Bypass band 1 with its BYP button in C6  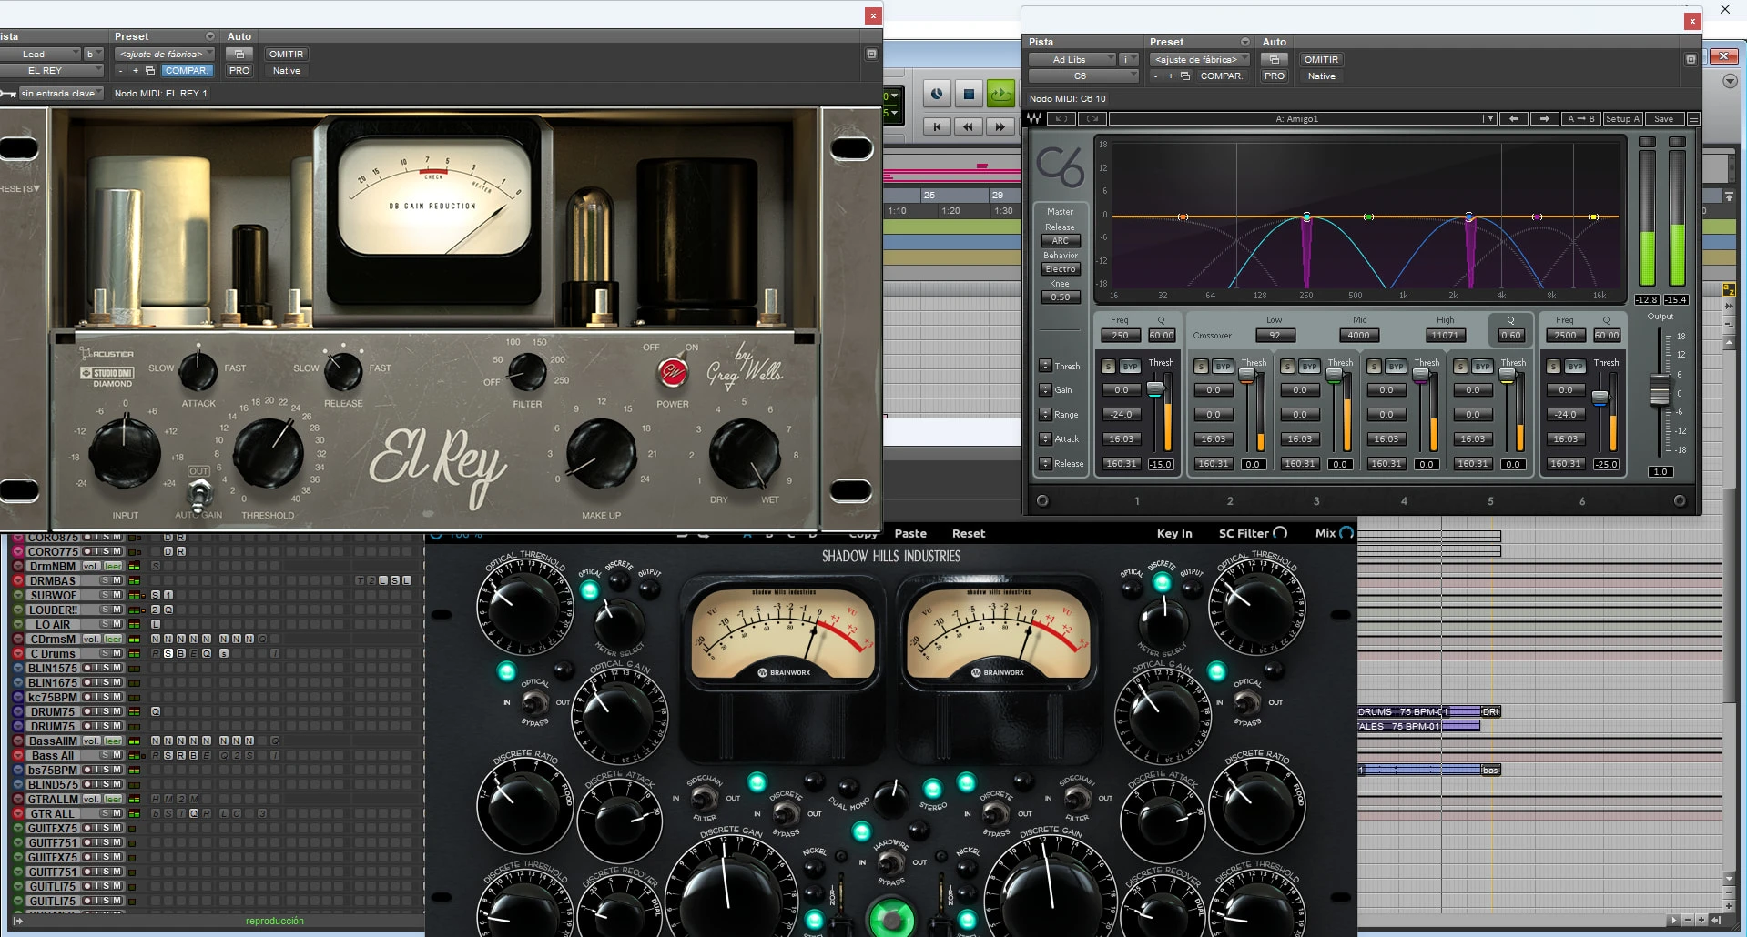1130,366
